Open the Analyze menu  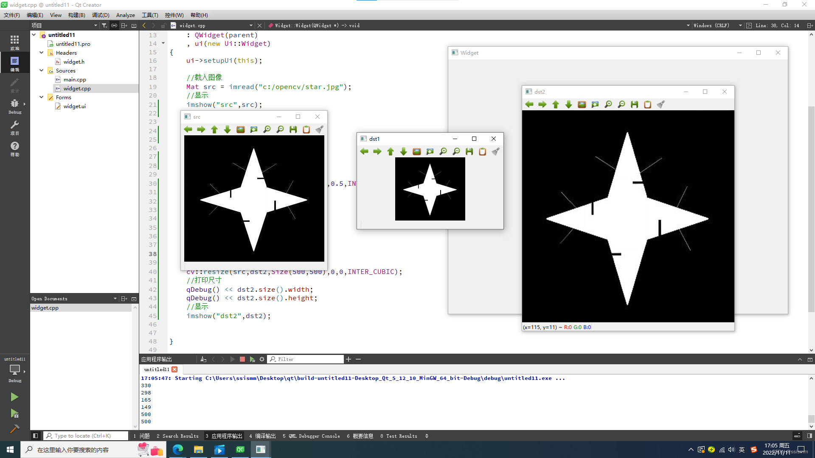click(125, 15)
